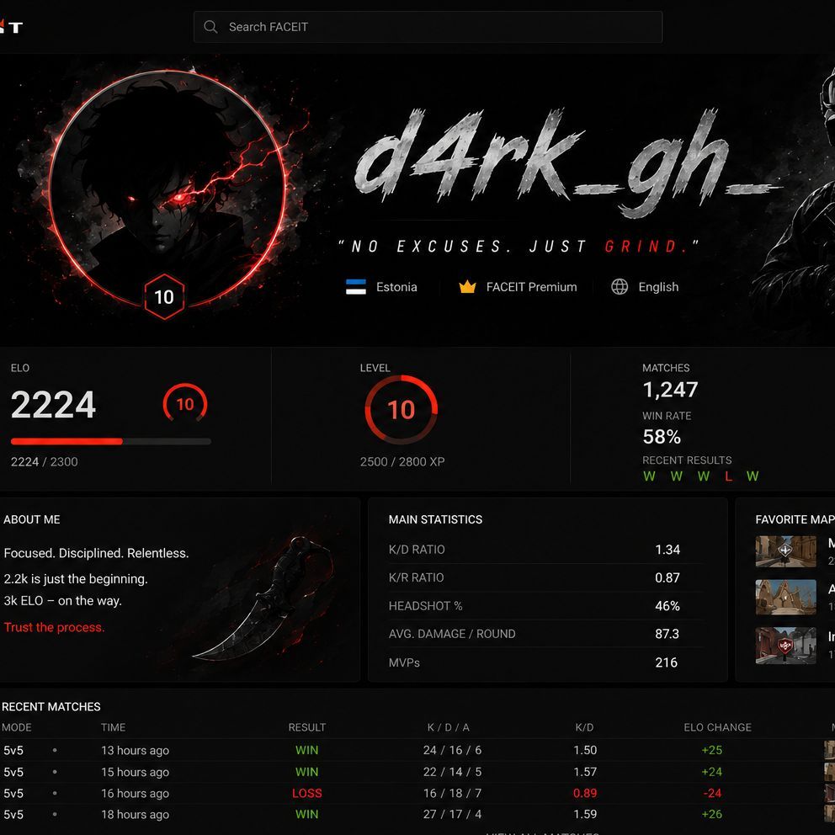The height and width of the screenshot is (835, 835).
Task: Click the skill level 10 ring beside ELO
Action: click(185, 404)
